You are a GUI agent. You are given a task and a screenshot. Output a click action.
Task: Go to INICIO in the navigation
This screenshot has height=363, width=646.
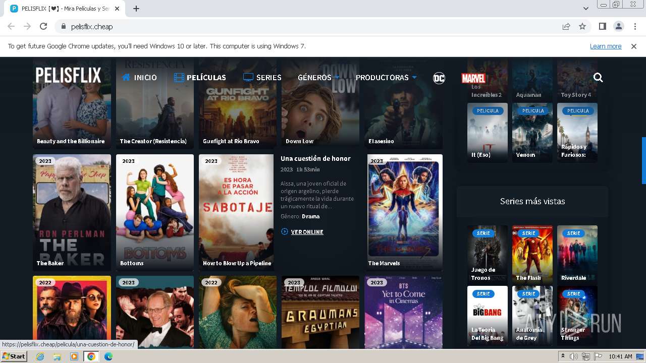pos(139,78)
